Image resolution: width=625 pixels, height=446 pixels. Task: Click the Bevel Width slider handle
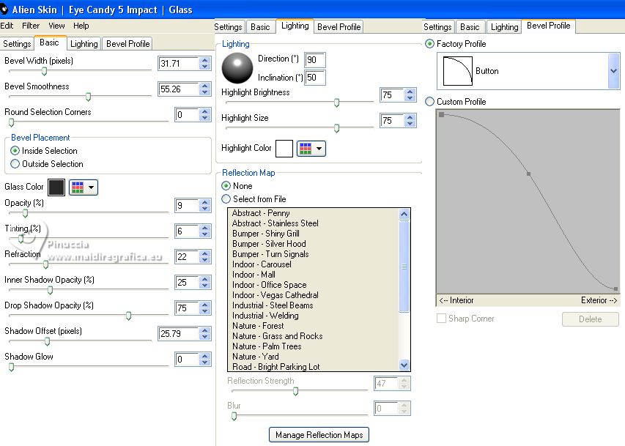click(x=44, y=71)
